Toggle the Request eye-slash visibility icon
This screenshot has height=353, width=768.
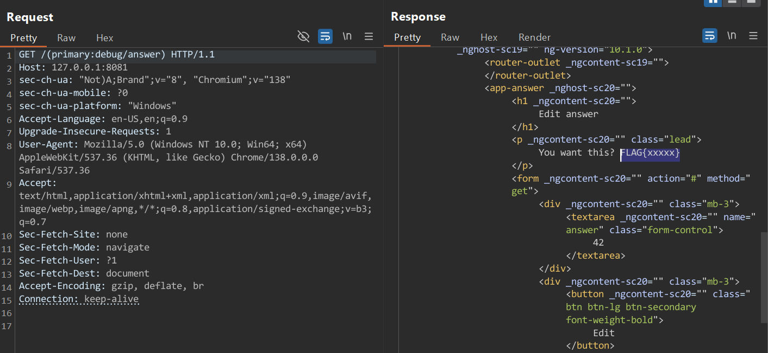click(x=303, y=36)
